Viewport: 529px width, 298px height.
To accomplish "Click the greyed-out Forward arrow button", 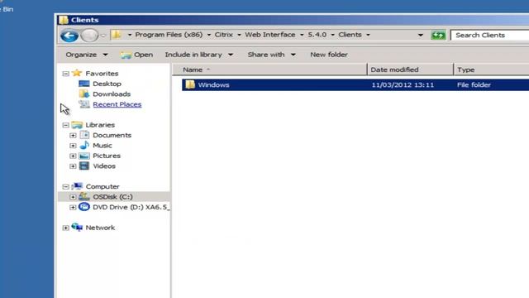I will [89, 36].
